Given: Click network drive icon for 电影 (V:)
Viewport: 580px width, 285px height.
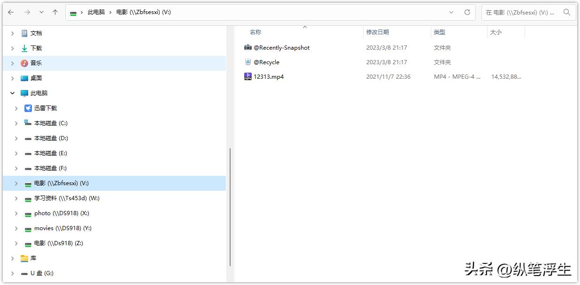Looking at the screenshot, I should coord(28,184).
